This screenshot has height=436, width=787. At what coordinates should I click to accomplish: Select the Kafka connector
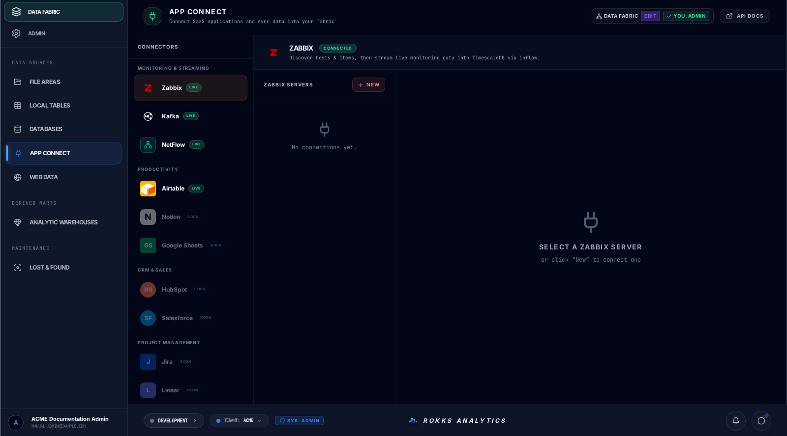[190, 116]
